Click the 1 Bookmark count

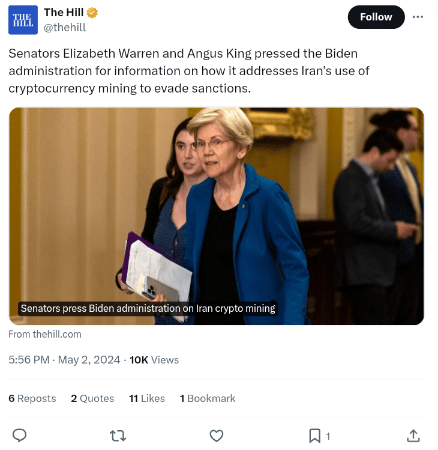tap(208, 398)
